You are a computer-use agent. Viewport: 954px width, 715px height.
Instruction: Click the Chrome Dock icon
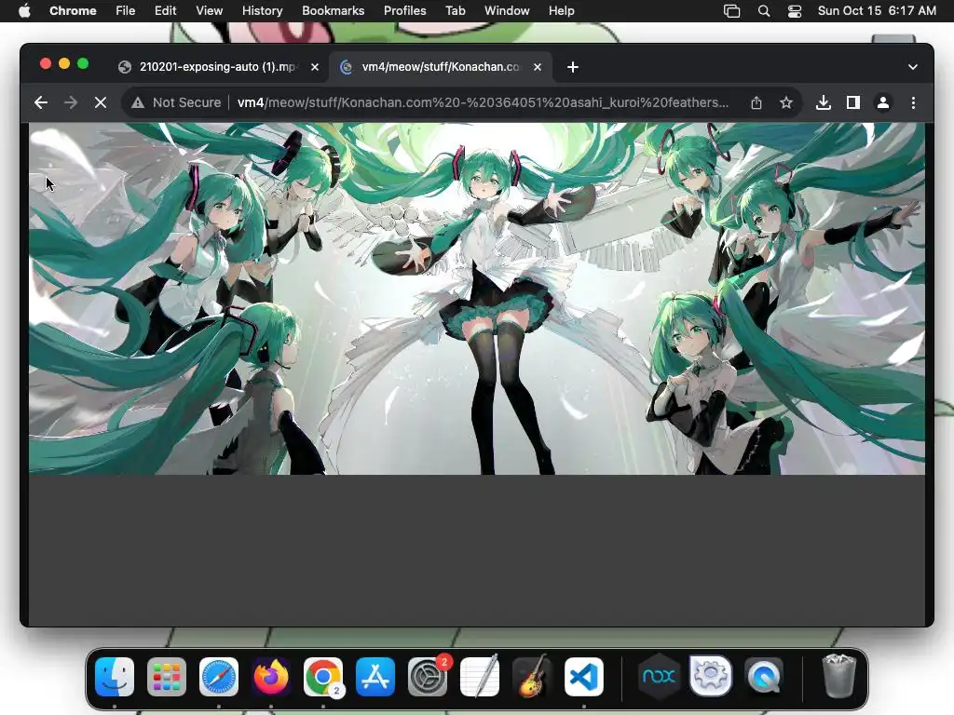[x=323, y=677]
